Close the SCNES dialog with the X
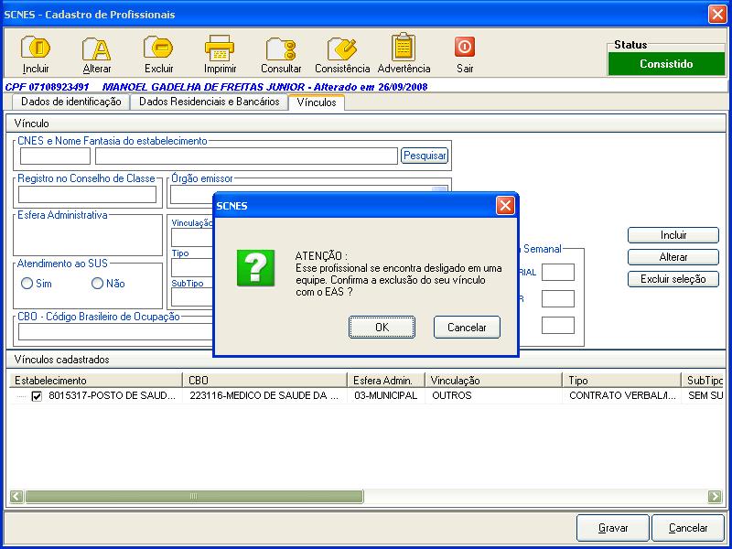The width and height of the screenshot is (732, 549). 505,205
